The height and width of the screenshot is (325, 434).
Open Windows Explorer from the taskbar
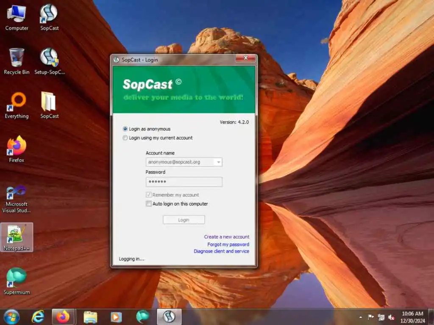[x=90, y=317]
